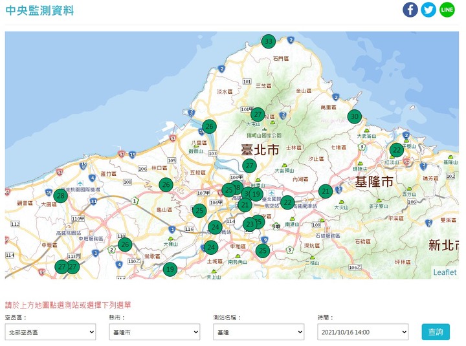Click the 查詢 query button

point(436,332)
